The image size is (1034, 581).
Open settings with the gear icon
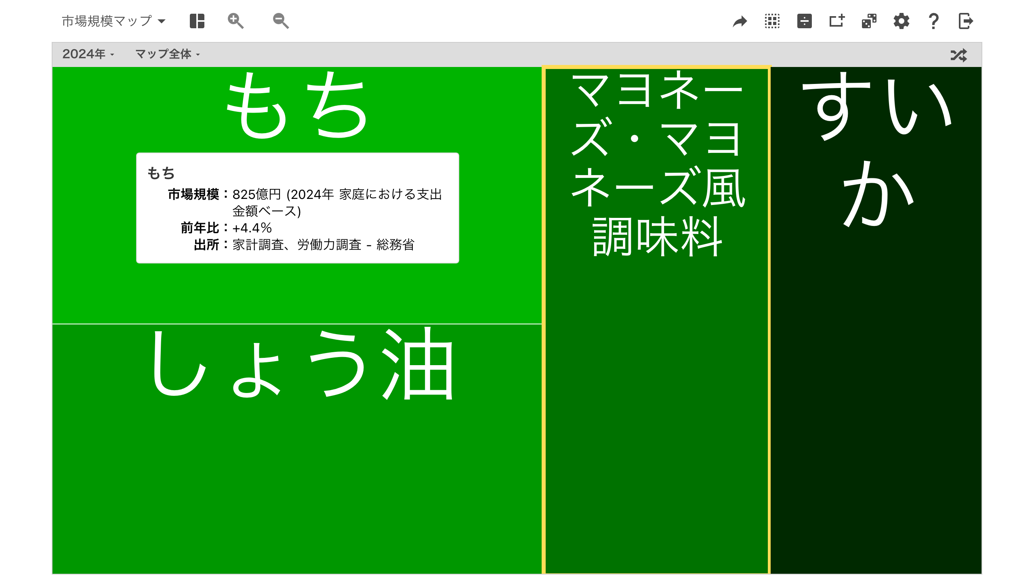[x=901, y=21]
